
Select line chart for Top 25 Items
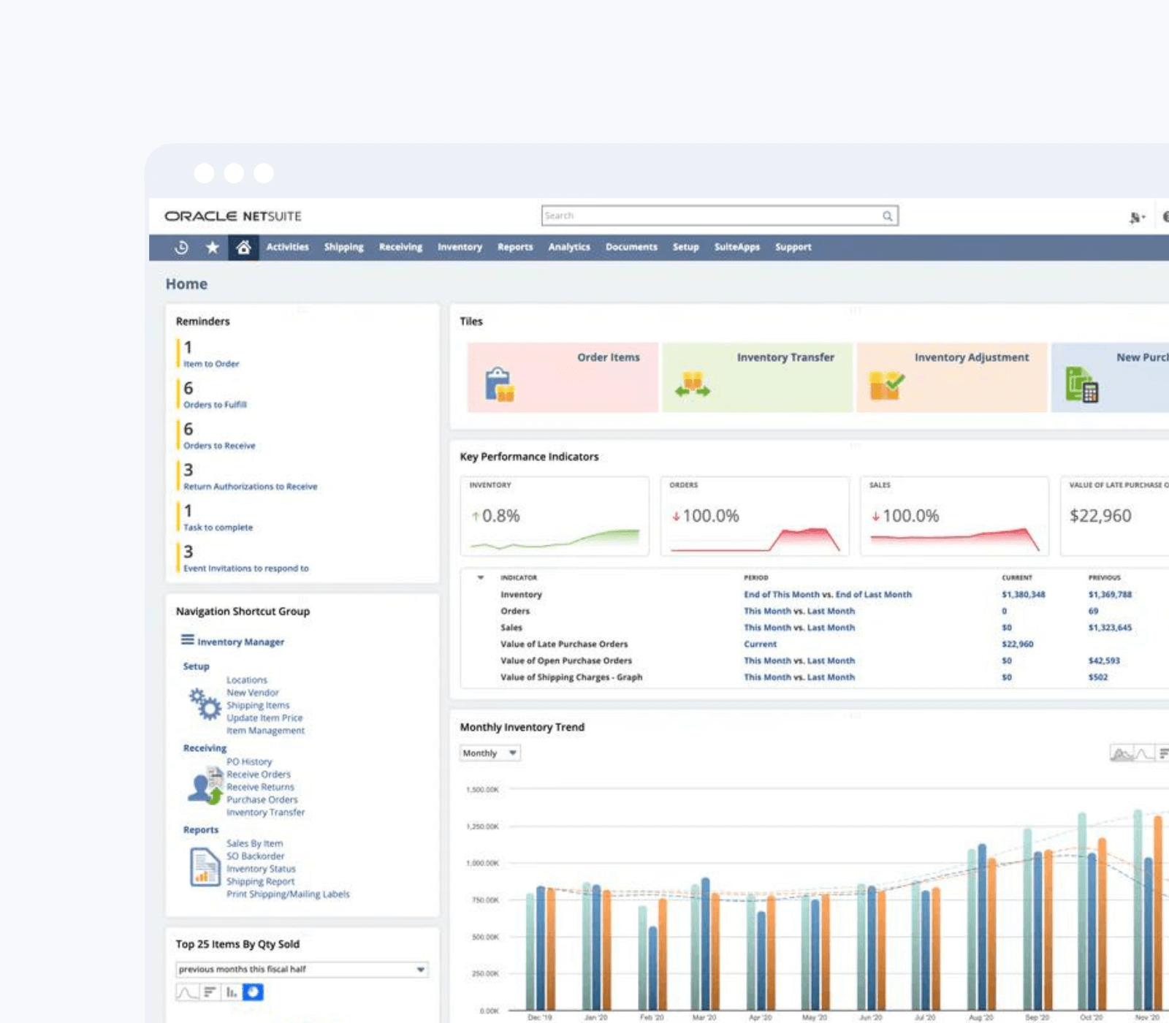187,992
